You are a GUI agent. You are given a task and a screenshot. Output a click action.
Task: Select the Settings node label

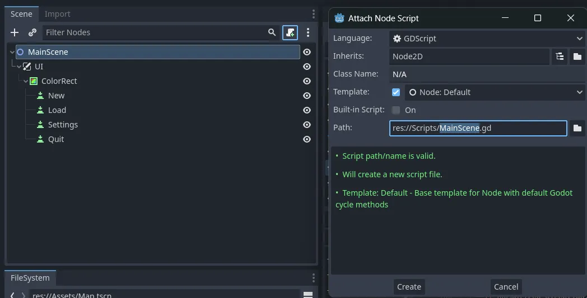point(63,125)
